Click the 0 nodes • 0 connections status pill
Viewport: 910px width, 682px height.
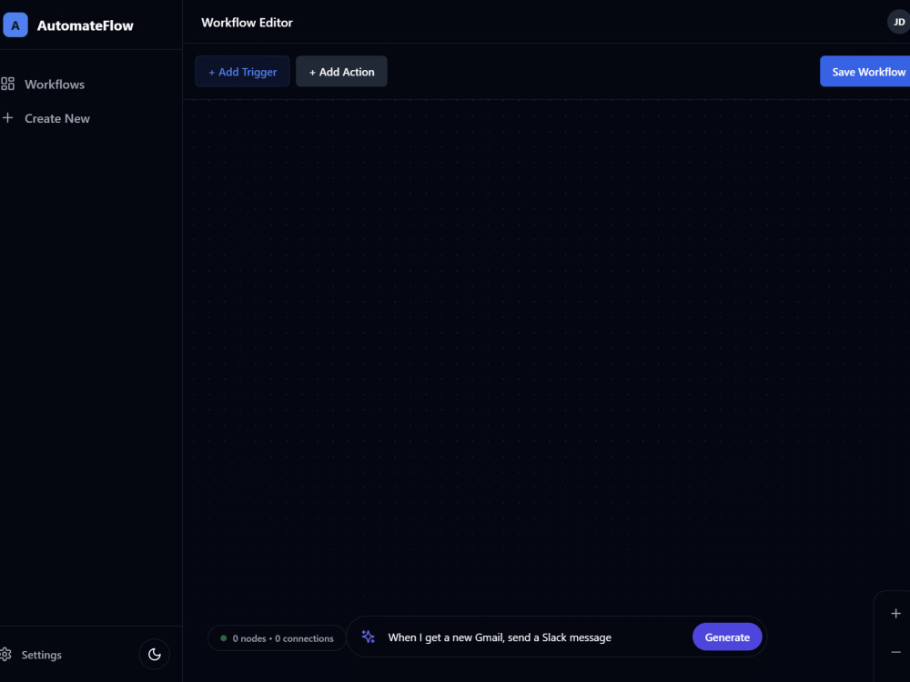pos(277,638)
